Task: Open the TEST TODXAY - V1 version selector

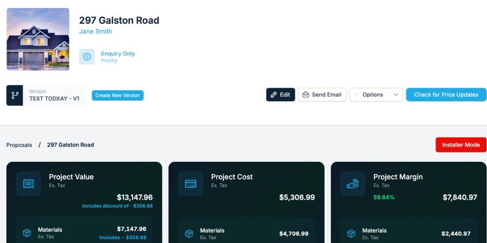Action: 54,95
